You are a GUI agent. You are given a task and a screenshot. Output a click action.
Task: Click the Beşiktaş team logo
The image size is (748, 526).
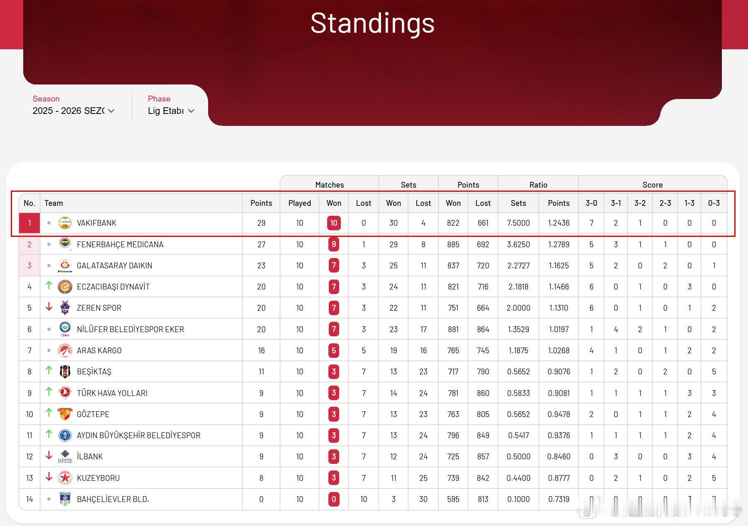65,372
